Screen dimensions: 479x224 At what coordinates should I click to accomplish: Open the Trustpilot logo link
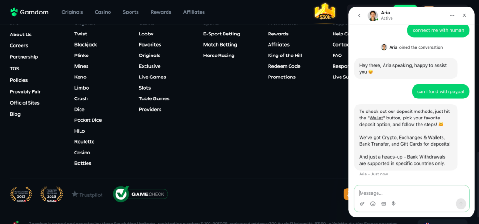click(x=87, y=195)
